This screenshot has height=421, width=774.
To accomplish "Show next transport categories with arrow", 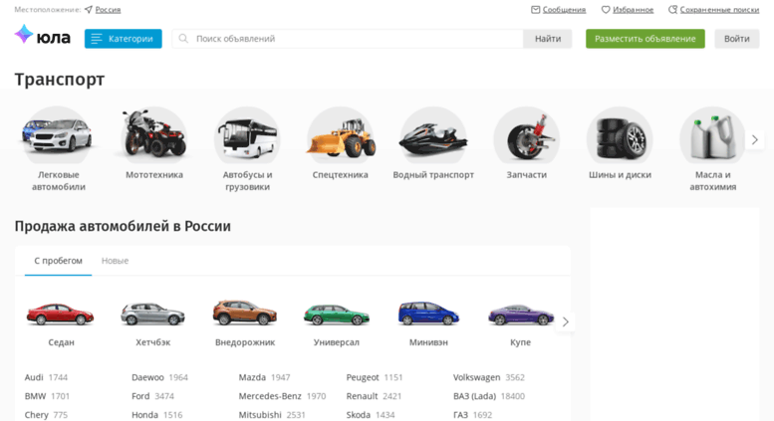I will pyautogui.click(x=754, y=140).
